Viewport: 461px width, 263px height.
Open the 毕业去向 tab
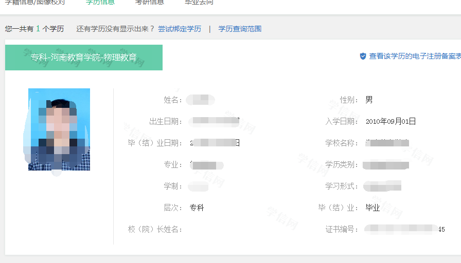click(199, 3)
